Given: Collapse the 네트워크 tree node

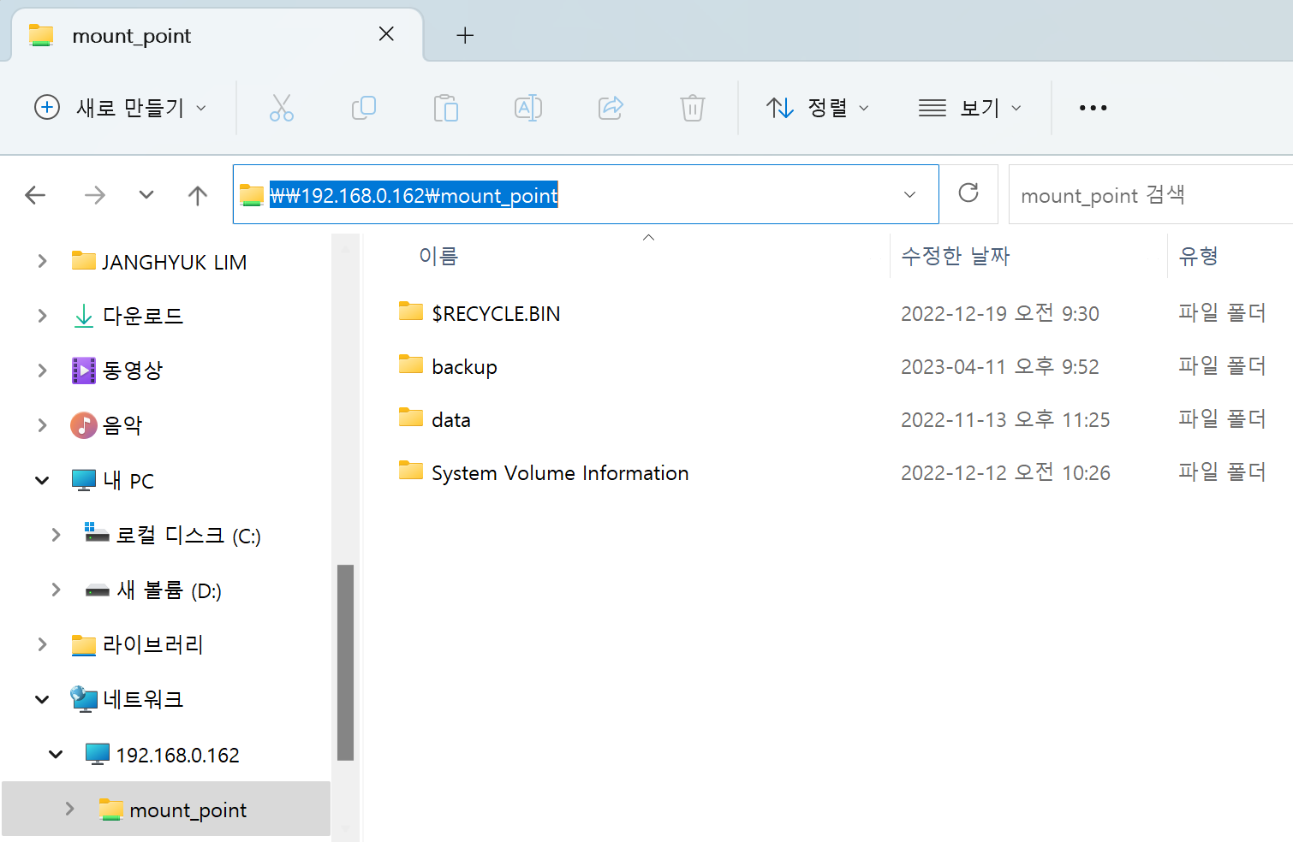Looking at the screenshot, I should coord(42,699).
